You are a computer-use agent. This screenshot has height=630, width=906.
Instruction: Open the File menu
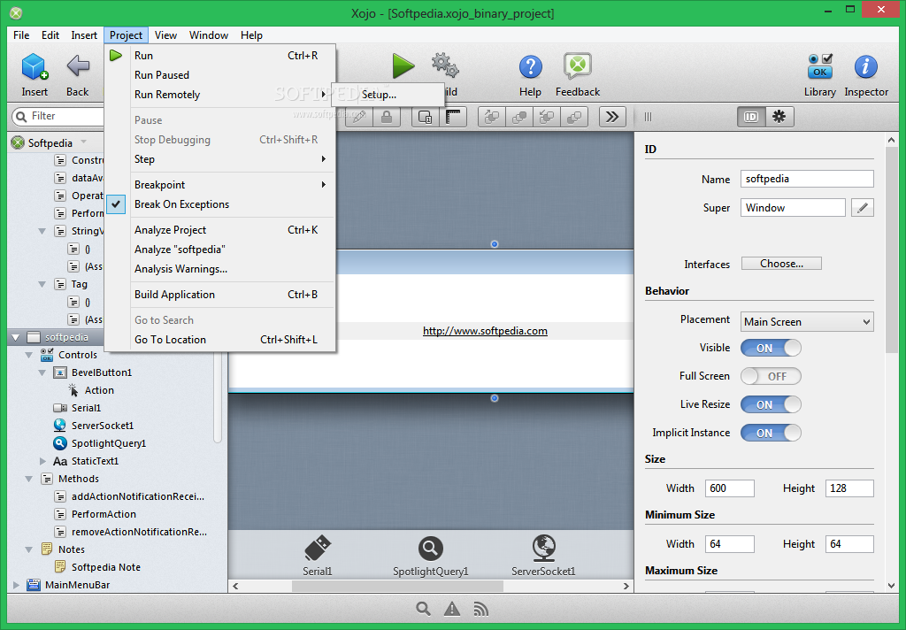21,35
